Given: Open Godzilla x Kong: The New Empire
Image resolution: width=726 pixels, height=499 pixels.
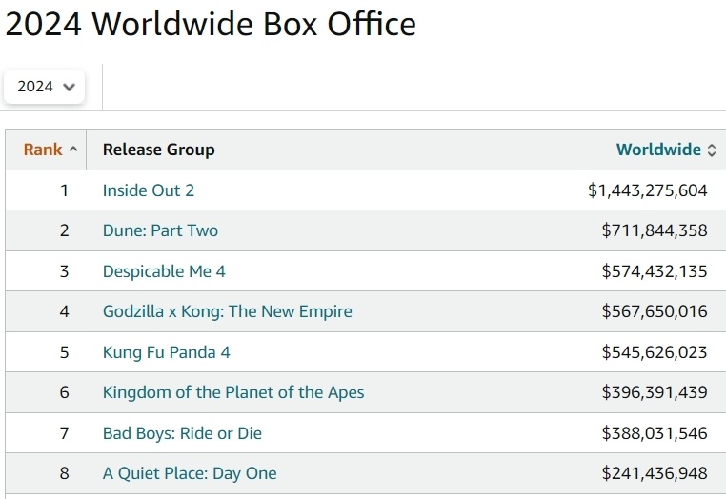Looking at the screenshot, I should click(227, 311).
